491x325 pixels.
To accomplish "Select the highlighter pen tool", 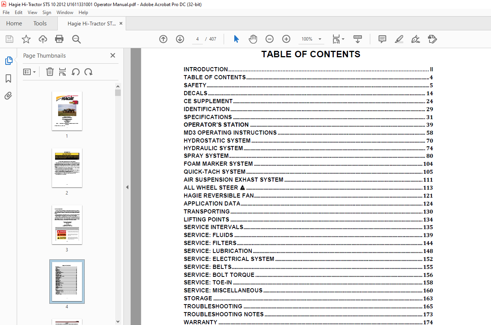I will (x=399, y=39).
